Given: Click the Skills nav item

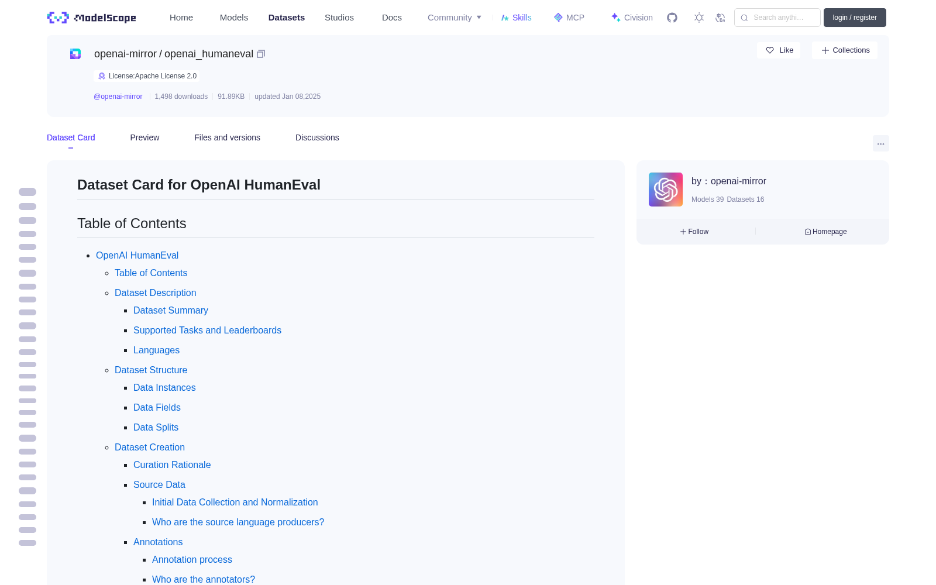Looking at the screenshot, I should coord(517,18).
